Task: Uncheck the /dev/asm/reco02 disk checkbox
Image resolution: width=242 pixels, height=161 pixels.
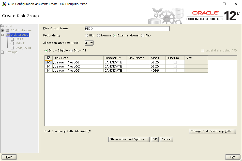Action: (49, 66)
